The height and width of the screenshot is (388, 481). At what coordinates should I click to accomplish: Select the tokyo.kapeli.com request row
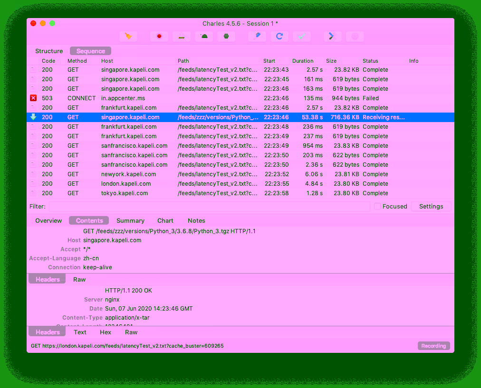pyautogui.click(x=240, y=193)
